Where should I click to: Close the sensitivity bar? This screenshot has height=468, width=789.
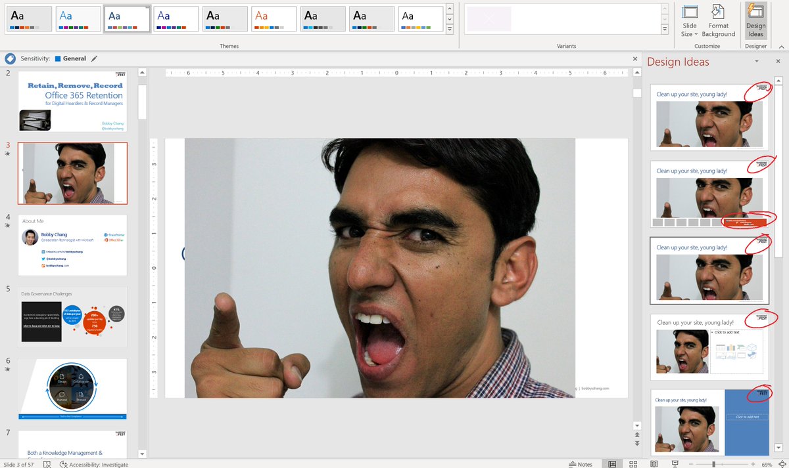click(634, 58)
